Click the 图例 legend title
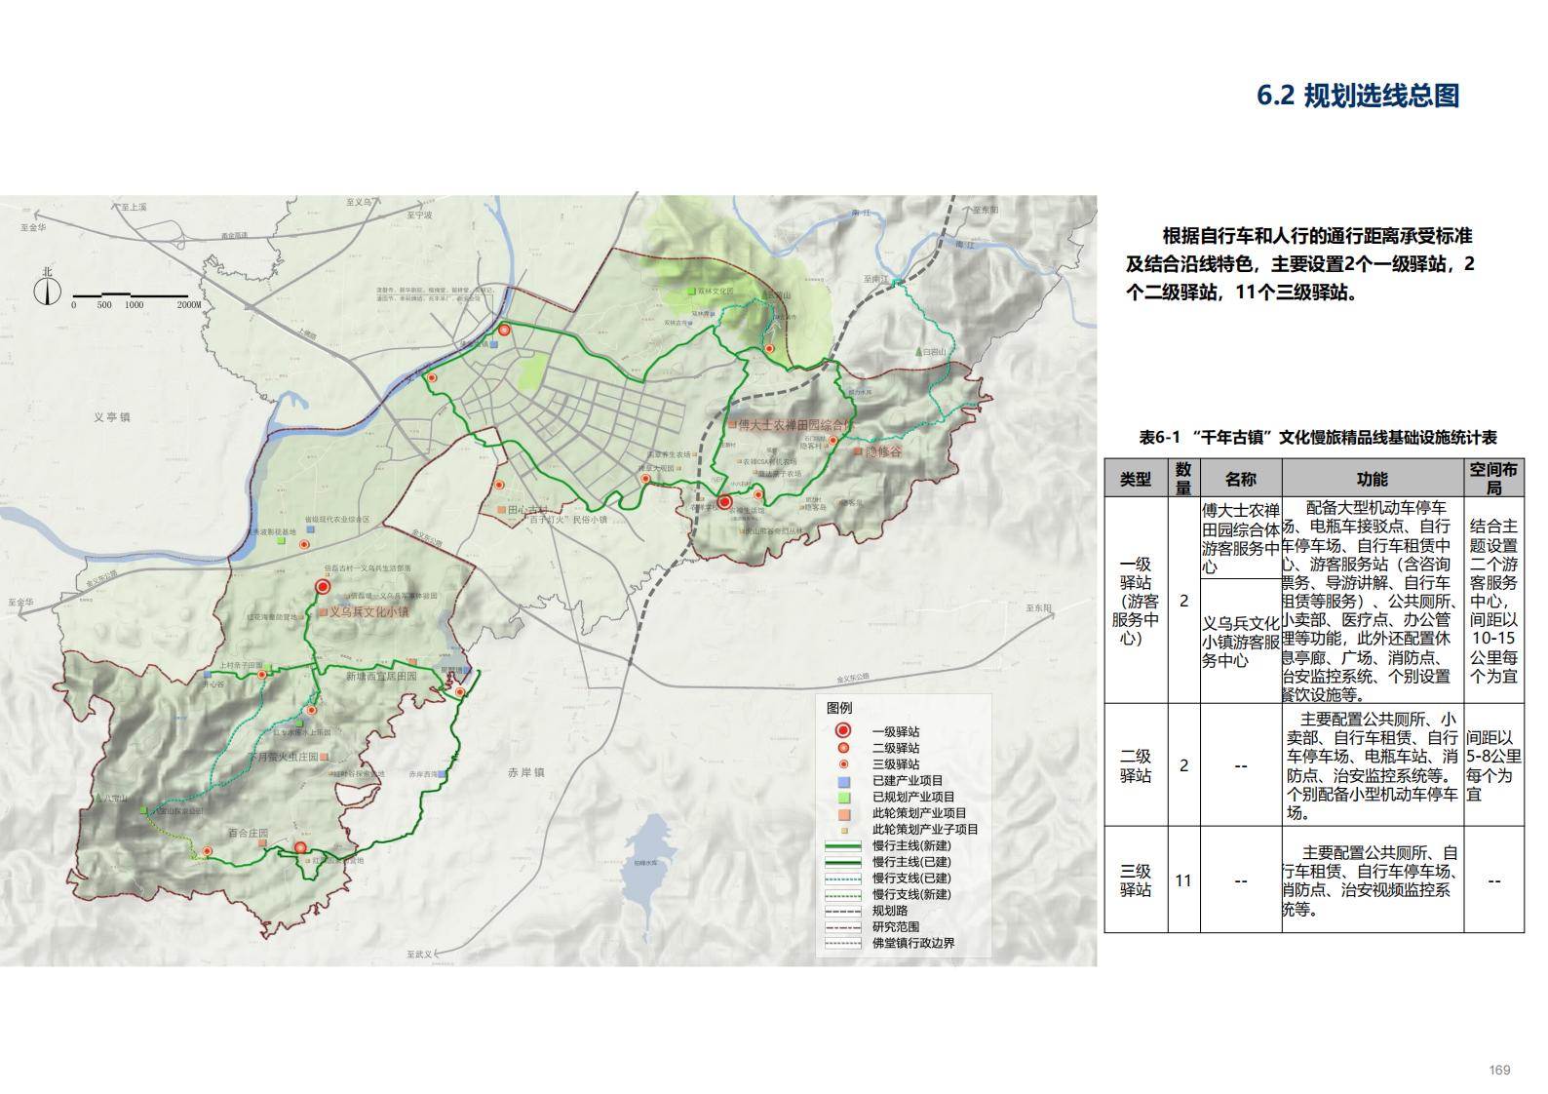 [x=838, y=708]
